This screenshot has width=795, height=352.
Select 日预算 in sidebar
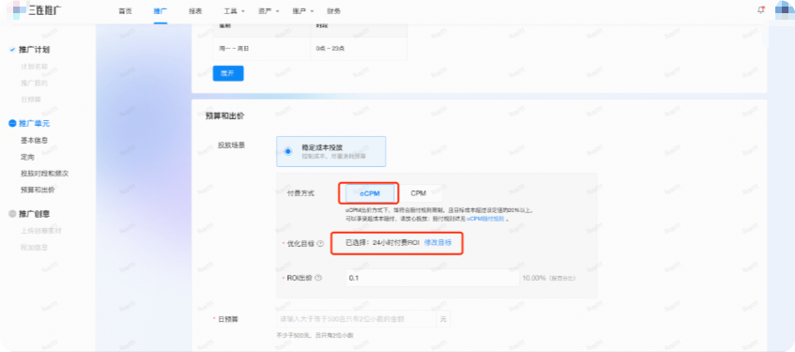(30, 99)
